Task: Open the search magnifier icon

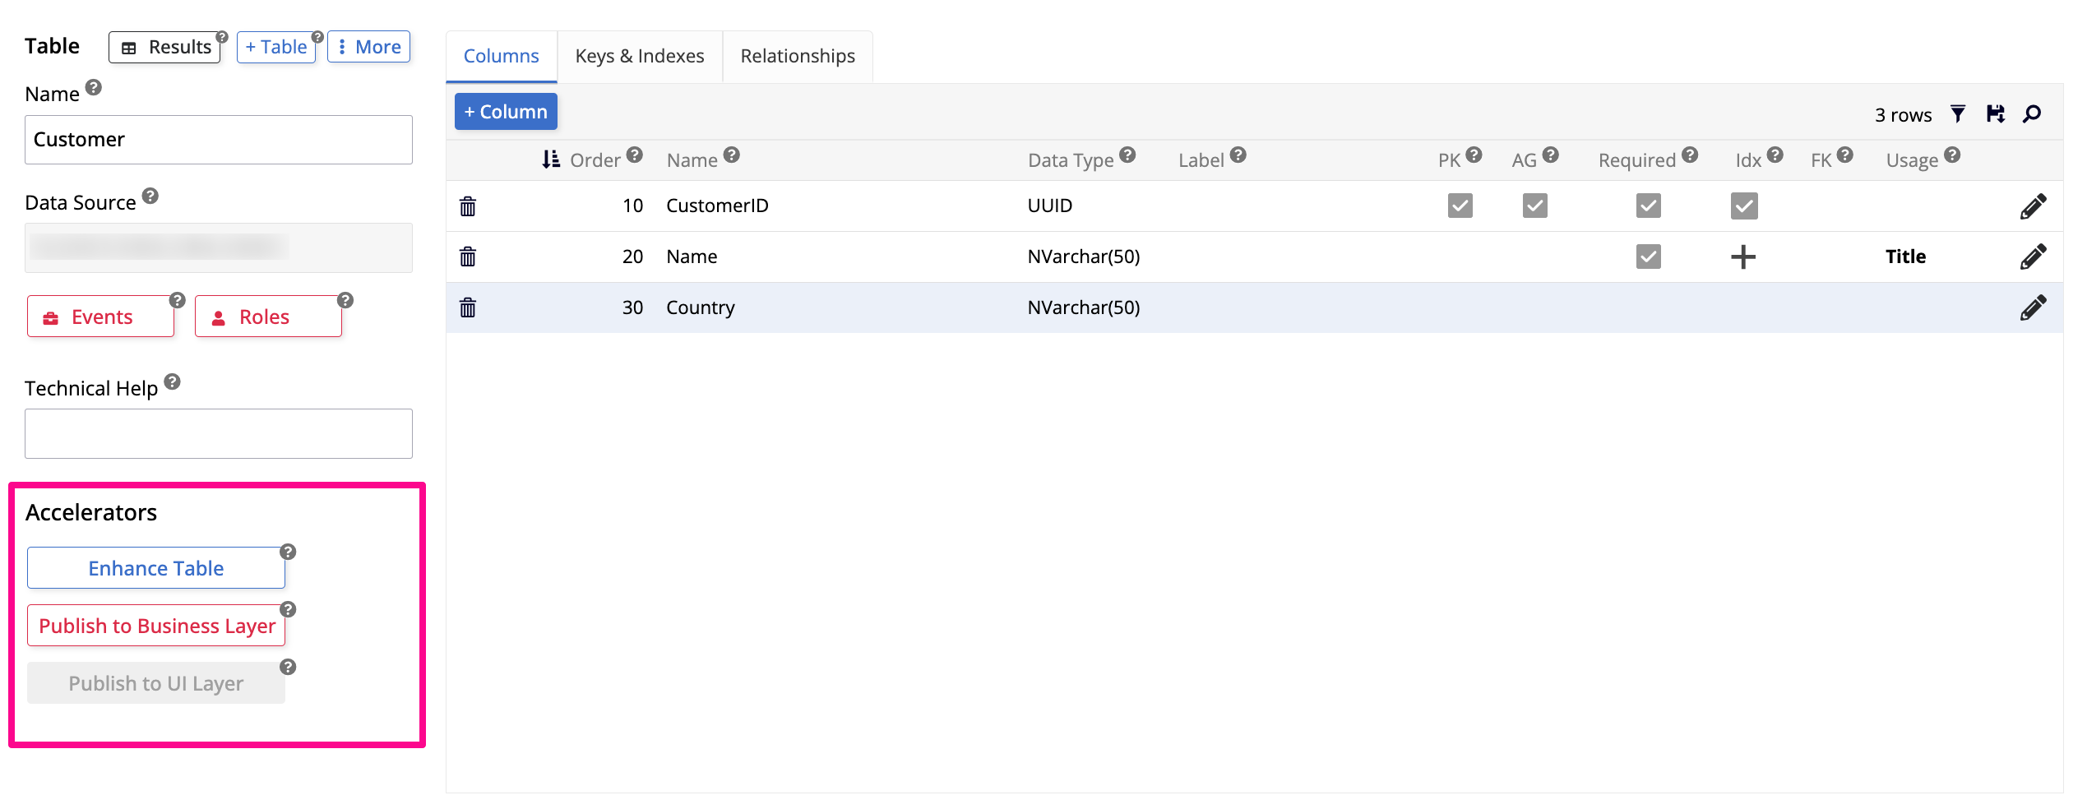Action: click(2032, 113)
